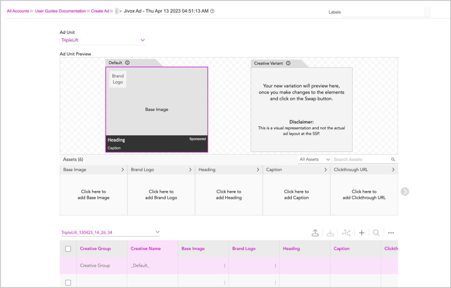Click the help icon after ad title
451x288 pixels.
pyautogui.click(x=212, y=11)
